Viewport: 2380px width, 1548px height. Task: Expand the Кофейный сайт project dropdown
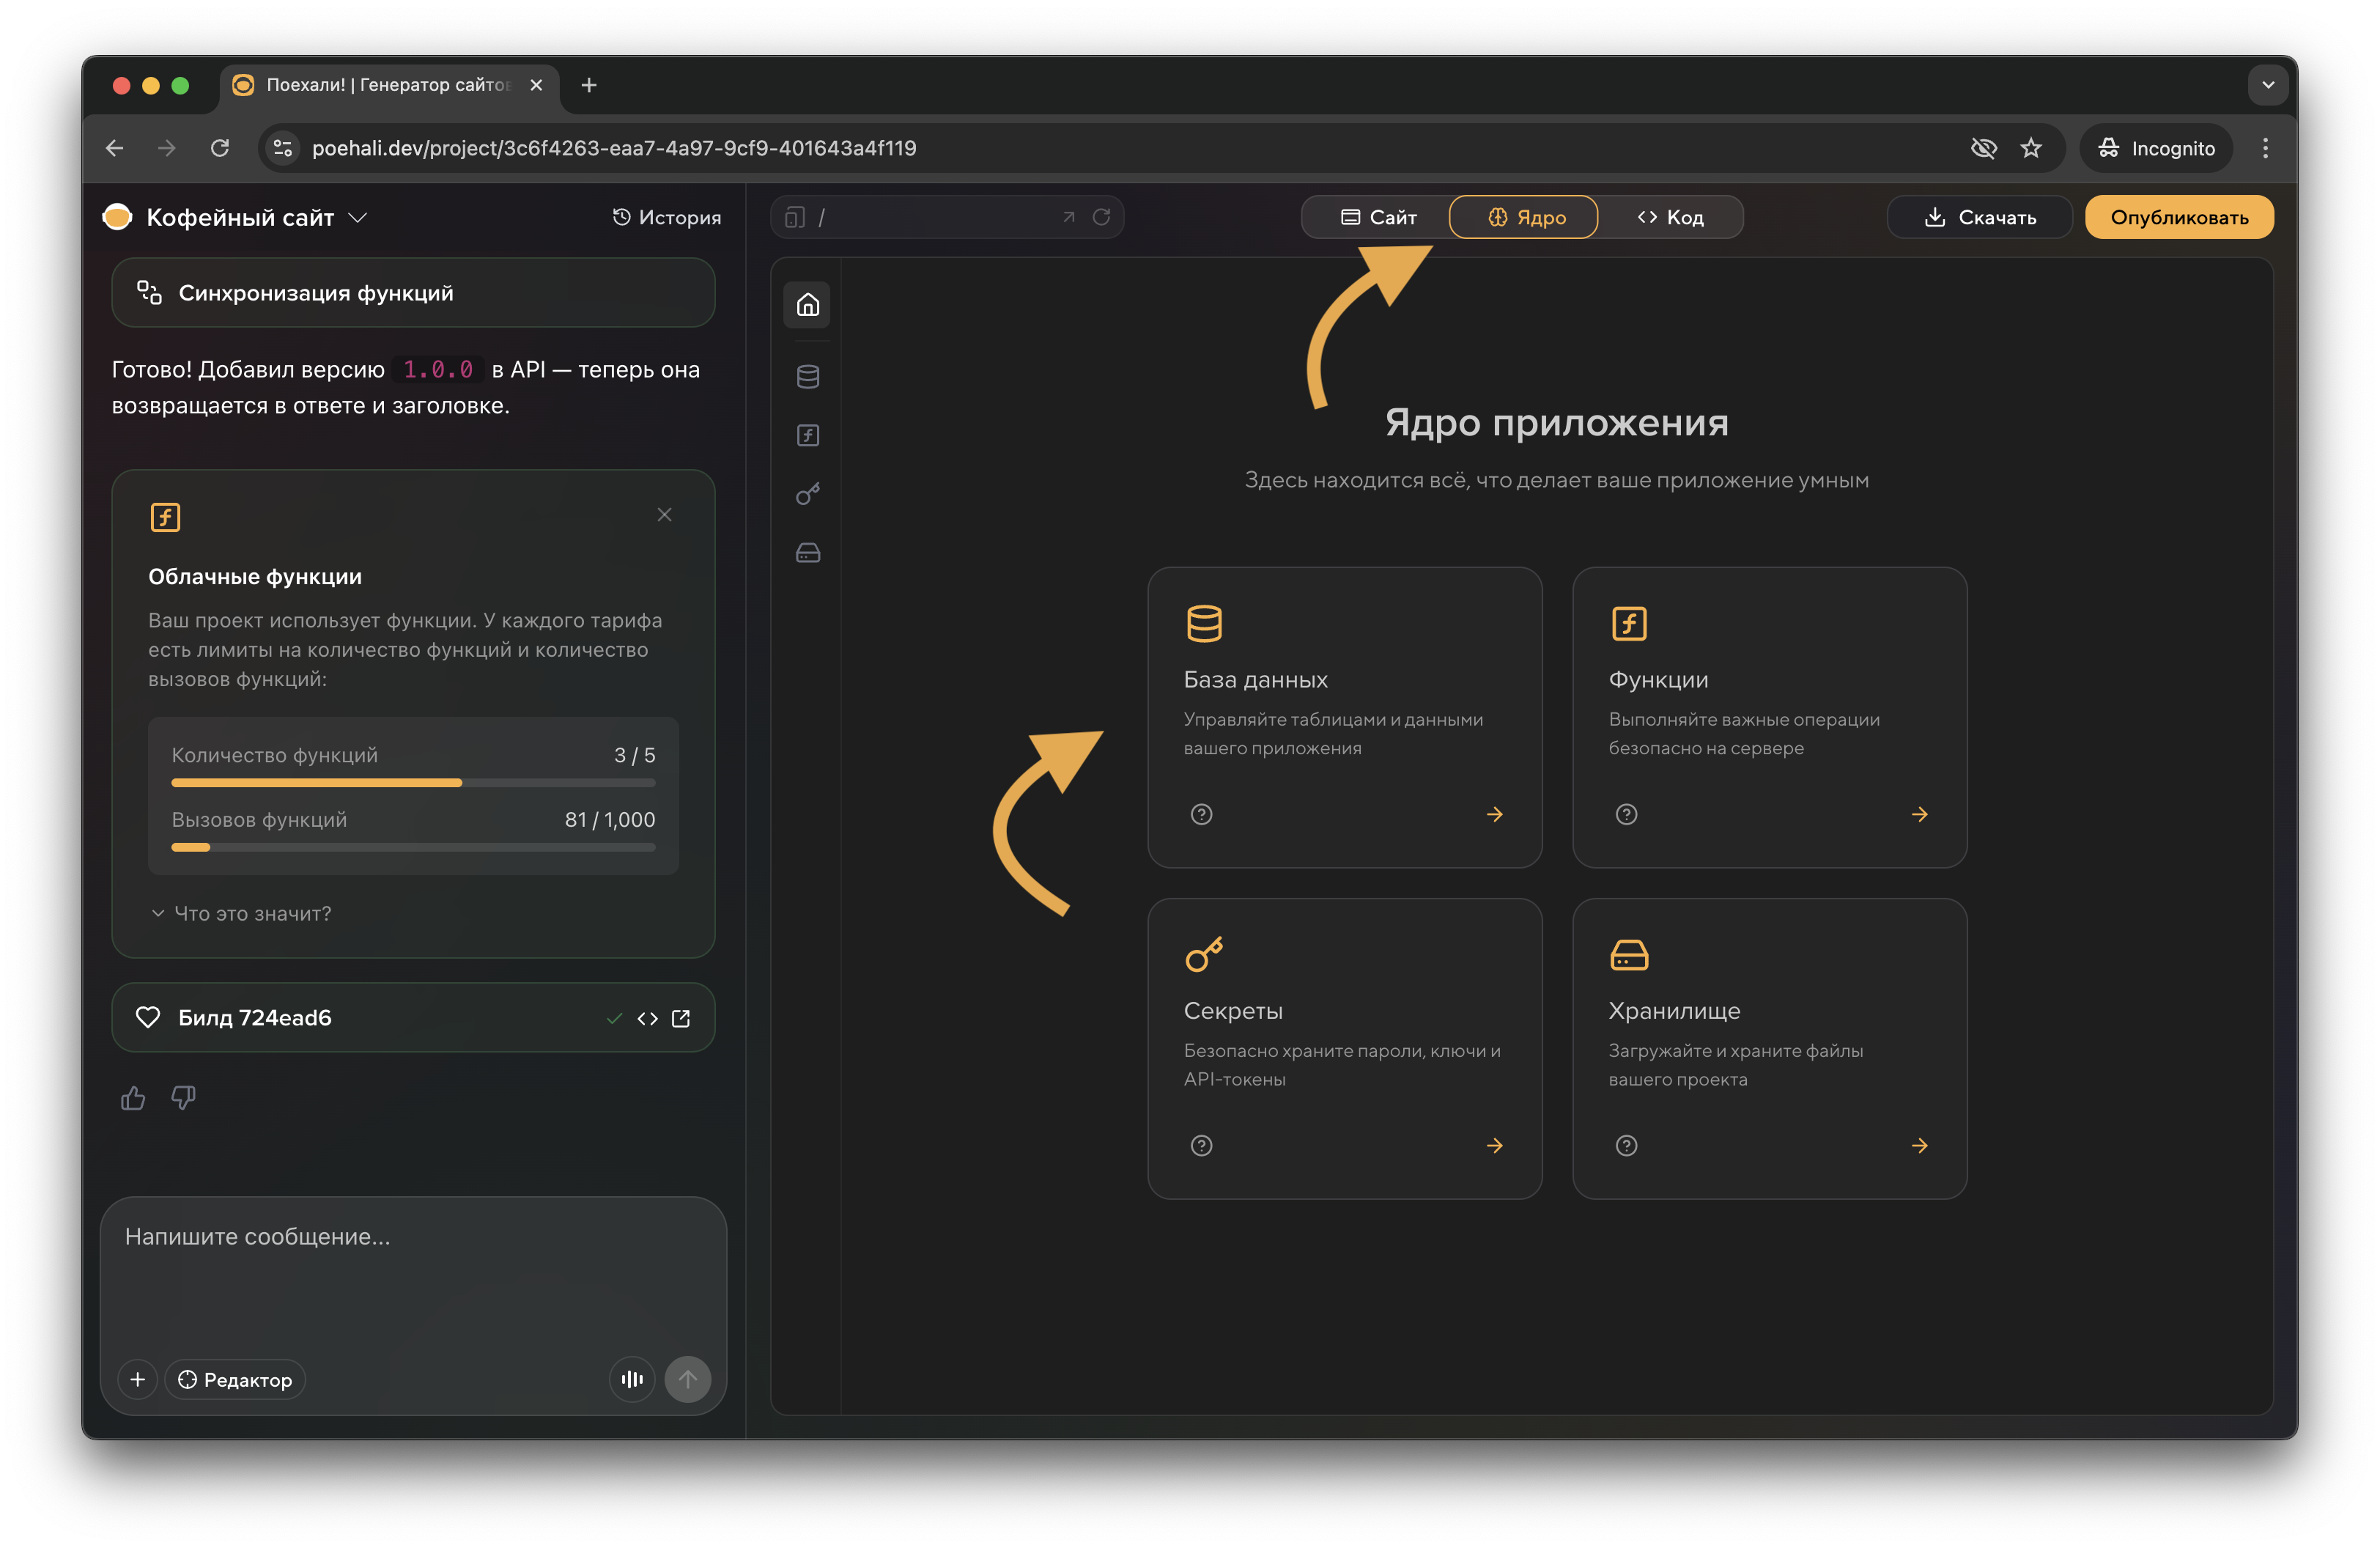click(x=358, y=217)
